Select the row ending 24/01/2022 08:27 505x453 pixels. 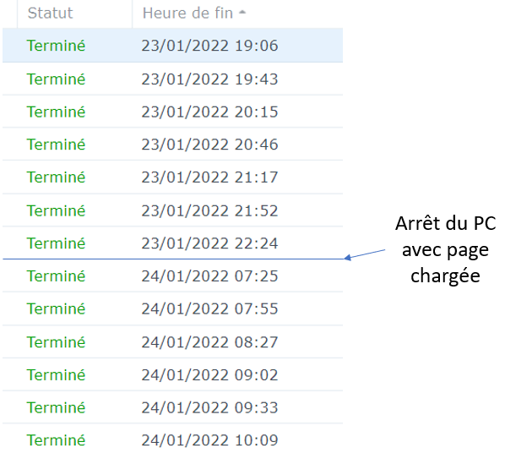[x=172, y=341]
